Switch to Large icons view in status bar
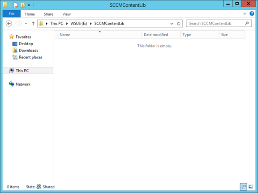258x193 pixels. [x=251, y=187]
